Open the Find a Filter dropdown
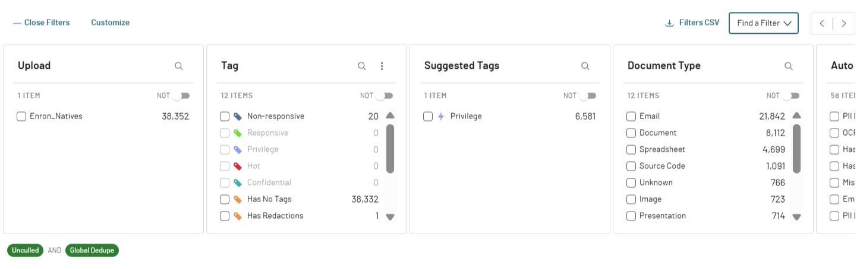The height and width of the screenshot is (269, 860). (x=764, y=23)
